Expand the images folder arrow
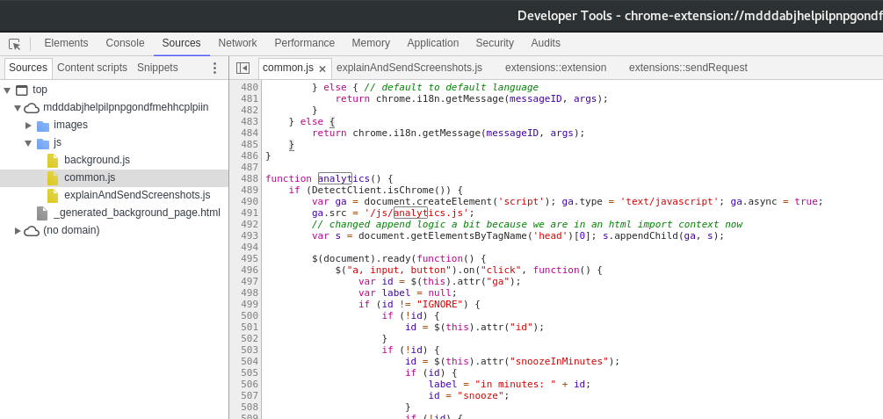The image size is (883, 419). [28, 125]
